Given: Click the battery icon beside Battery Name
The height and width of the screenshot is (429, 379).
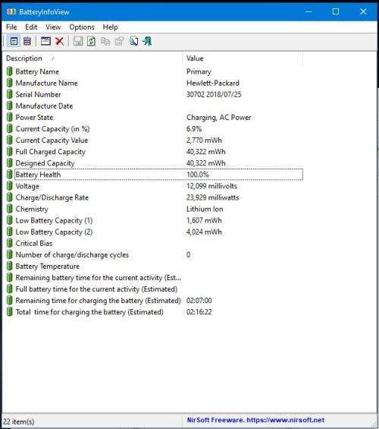Looking at the screenshot, I should point(10,71).
